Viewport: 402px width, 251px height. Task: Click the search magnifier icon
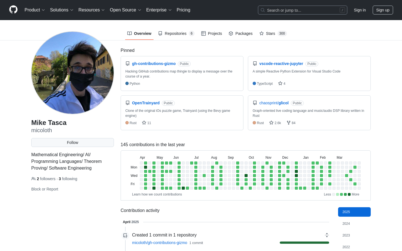[x=263, y=10]
